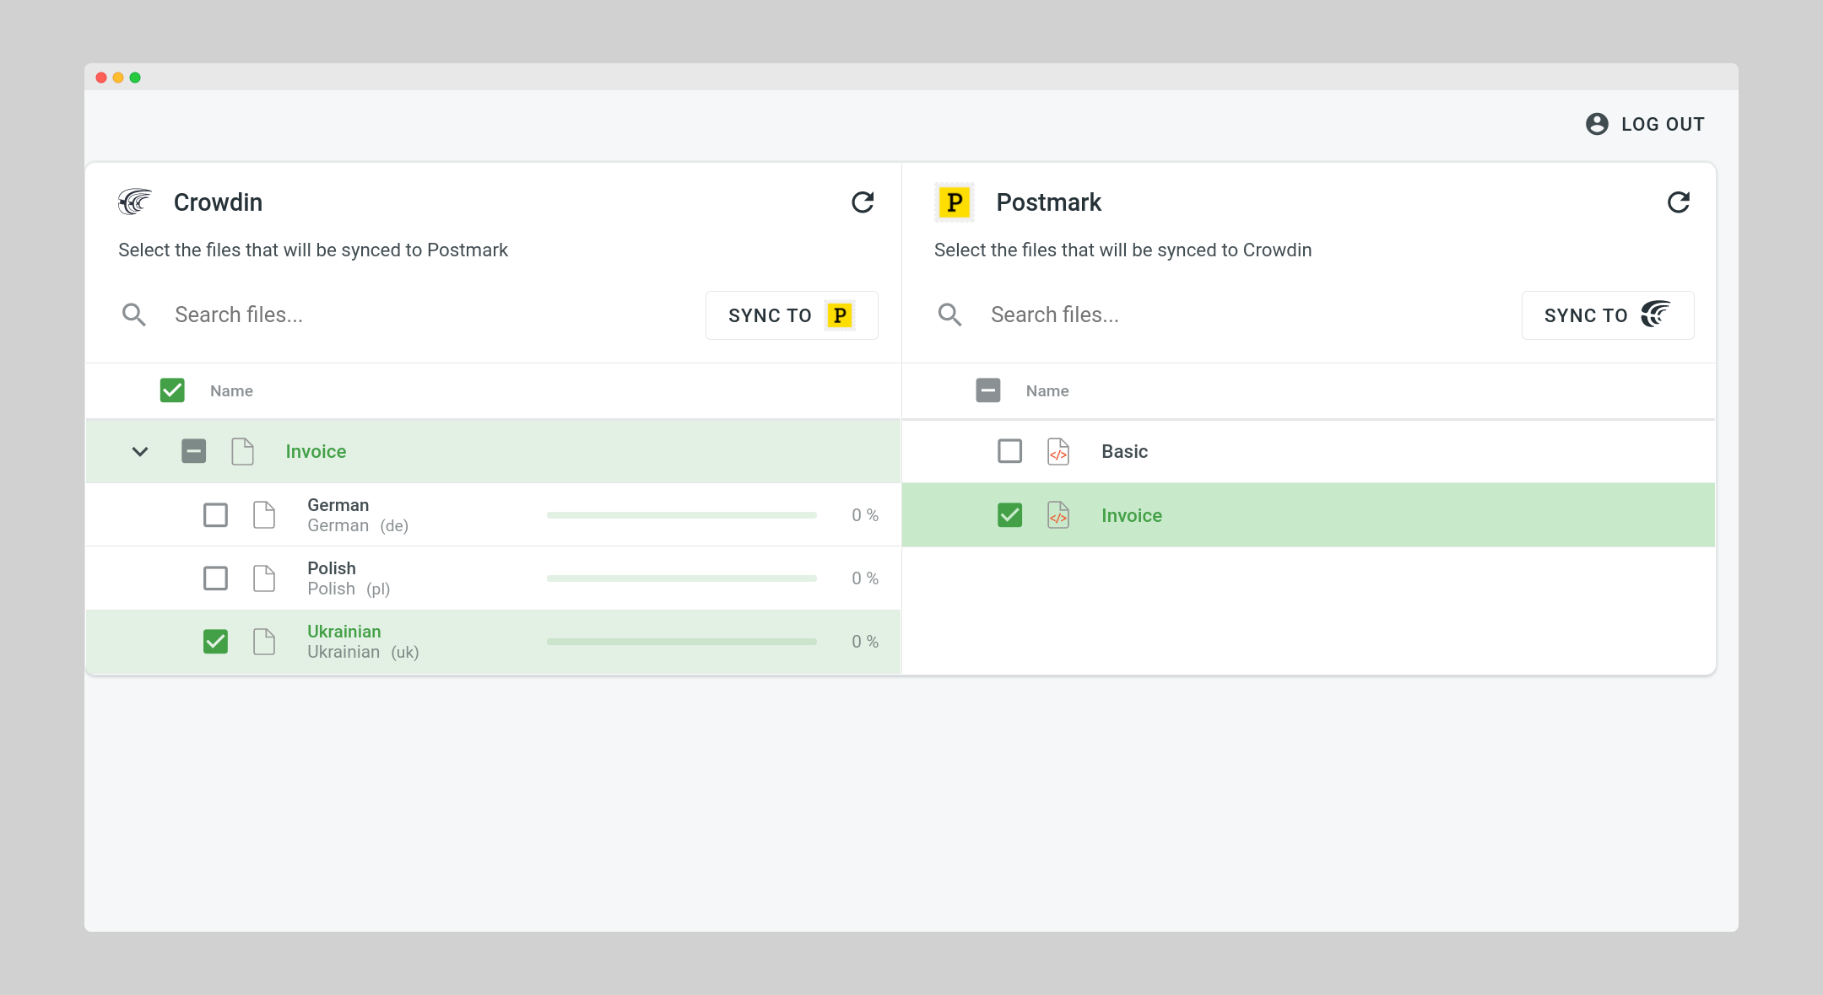
Task: Click the Basic template code icon
Action: 1058,451
